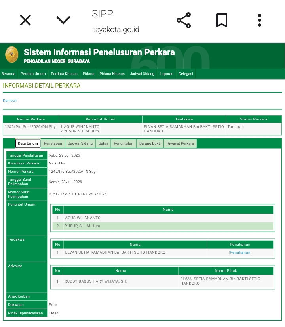Screen dimensions: 285x327
Task: Bookmark this page using the bookmark icon
Action: (x=221, y=20)
